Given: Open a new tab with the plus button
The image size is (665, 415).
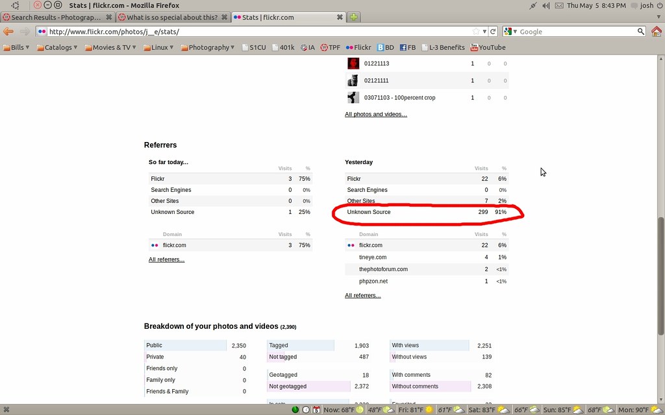Looking at the screenshot, I should pos(354,18).
